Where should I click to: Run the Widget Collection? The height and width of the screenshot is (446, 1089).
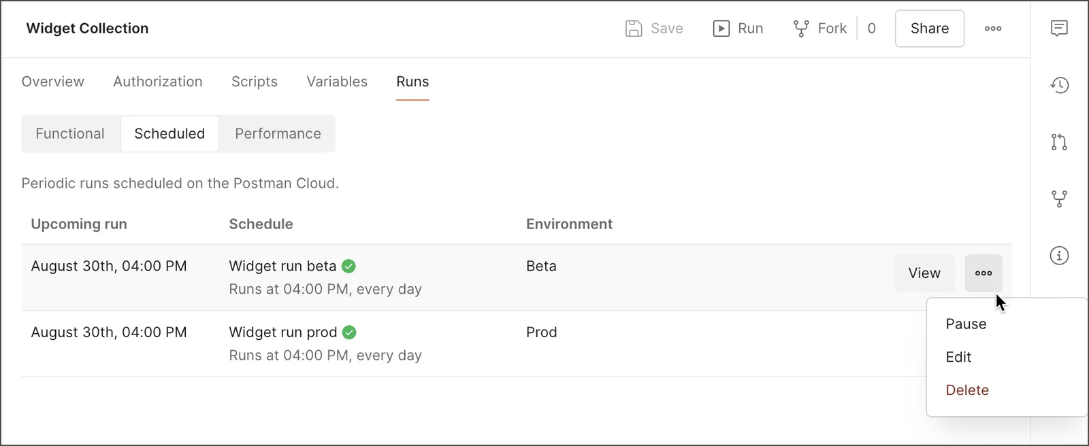[x=738, y=29]
